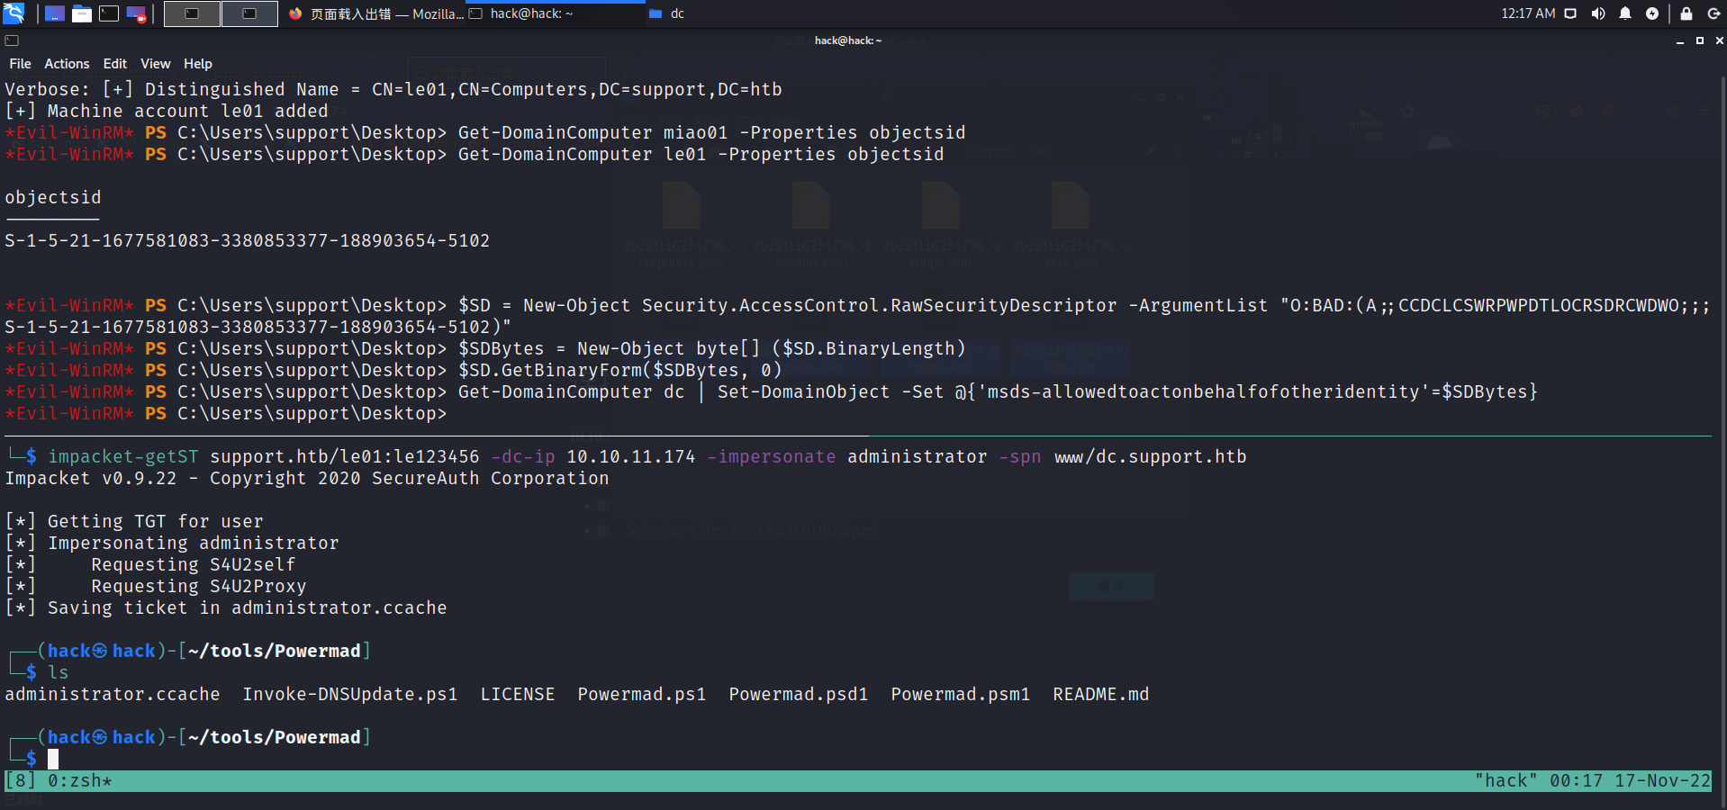Click 'Saving ticket in administrator.ccache' line
Screen dimensions: 1727x810
click(226, 607)
